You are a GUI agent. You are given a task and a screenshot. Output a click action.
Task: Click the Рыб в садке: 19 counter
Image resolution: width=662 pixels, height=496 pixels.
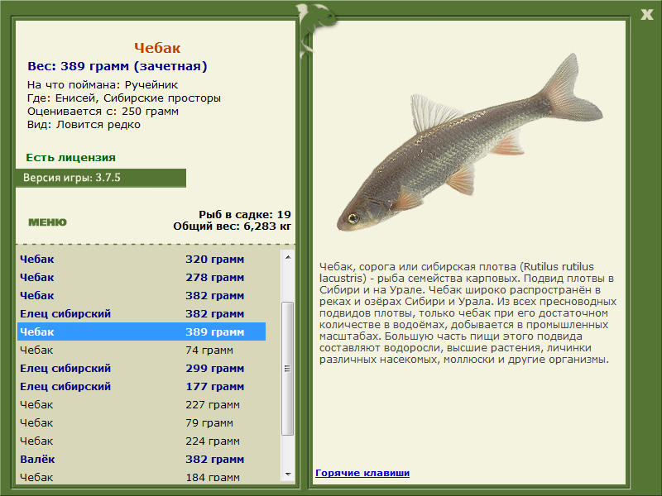[245, 214]
